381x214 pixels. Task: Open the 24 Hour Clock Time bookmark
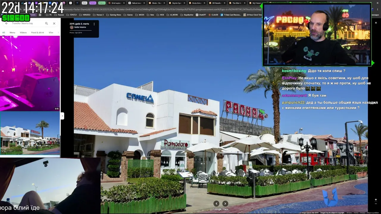click(x=253, y=15)
